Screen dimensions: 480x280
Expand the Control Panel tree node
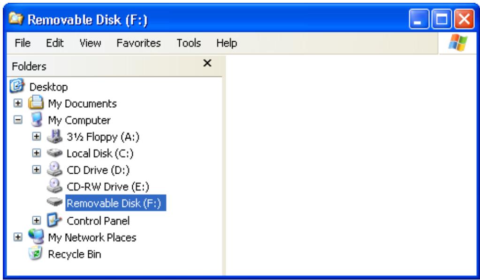point(35,220)
